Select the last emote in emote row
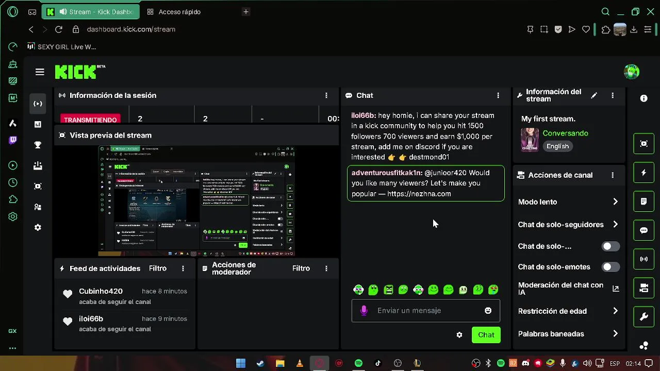The image size is (660, 371). point(493,290)
